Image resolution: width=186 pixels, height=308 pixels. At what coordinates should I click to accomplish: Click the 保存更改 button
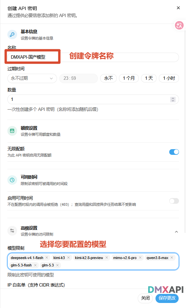coord(167,298)
